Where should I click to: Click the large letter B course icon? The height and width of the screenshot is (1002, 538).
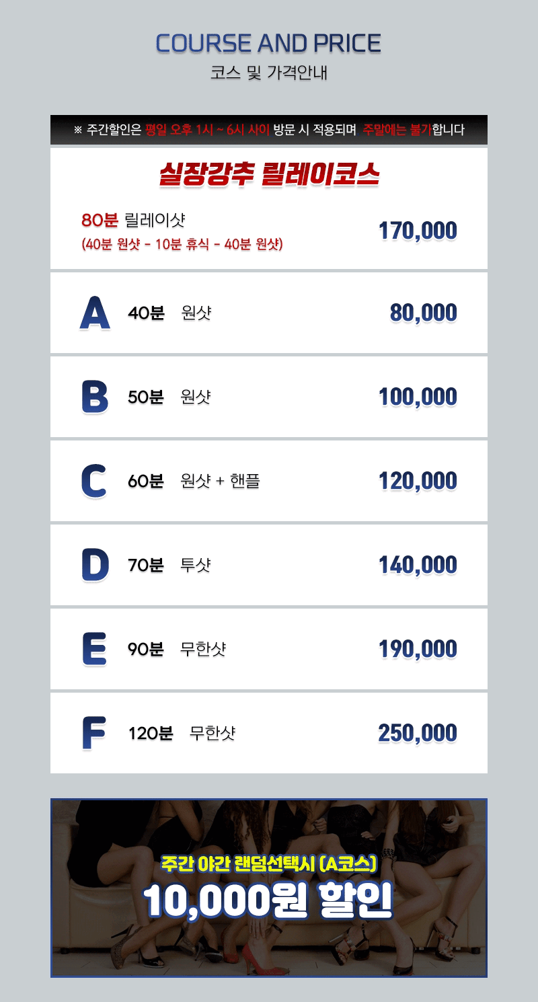94,397
